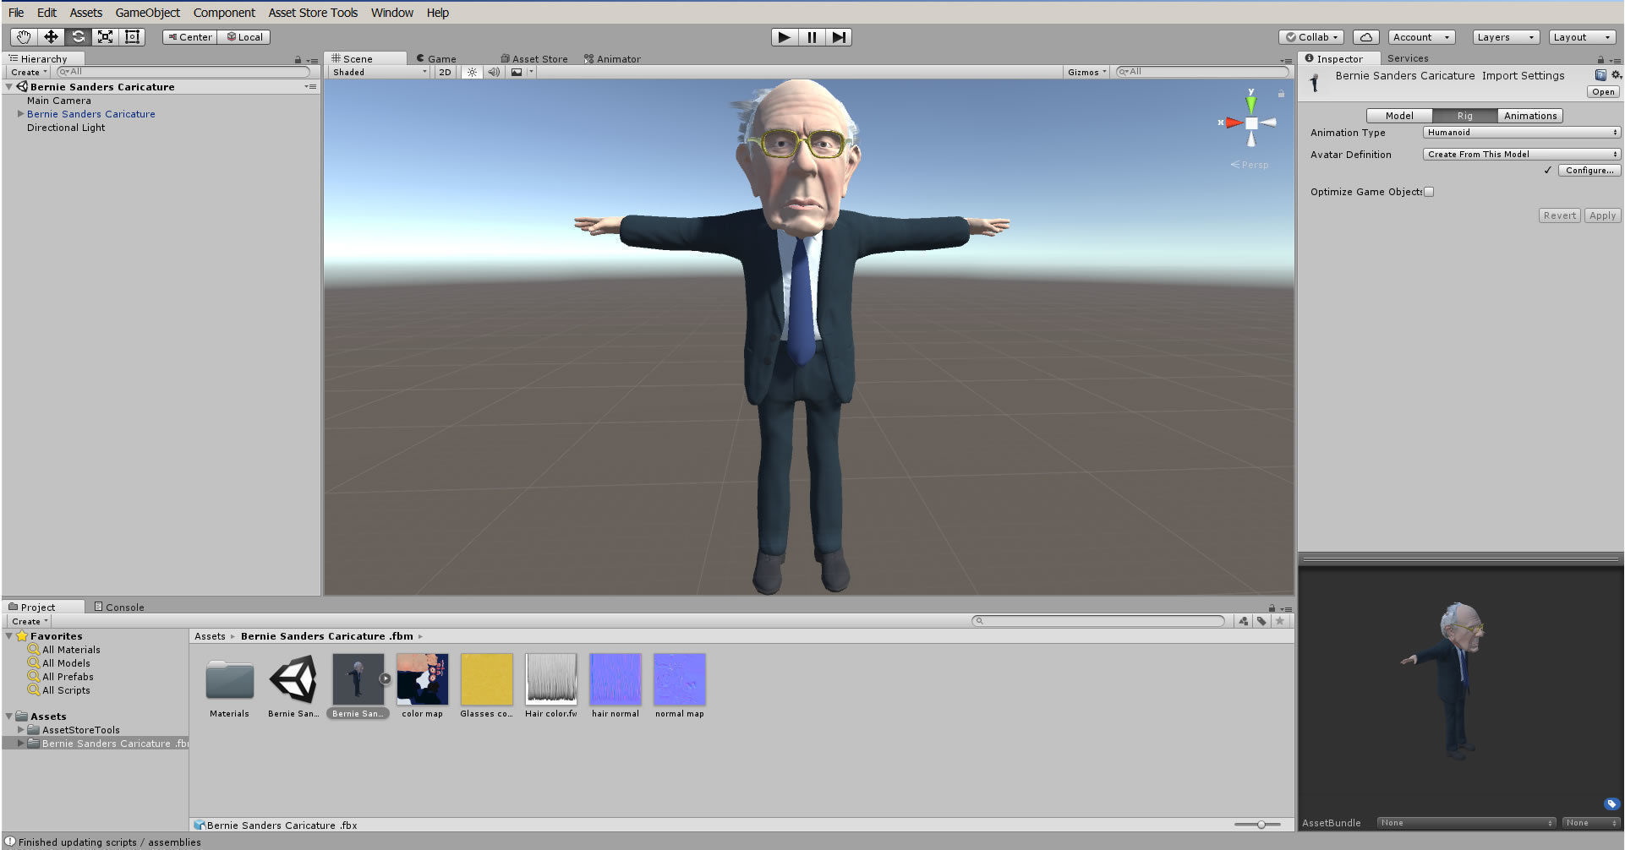Select the Scale tool
The width and height of the screenshot is (1625, 850).
105,37
